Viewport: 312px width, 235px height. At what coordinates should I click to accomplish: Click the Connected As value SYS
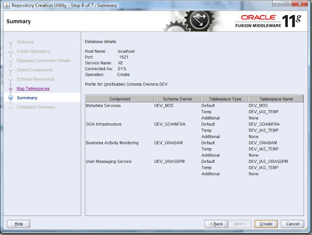(x=122, y=69)
